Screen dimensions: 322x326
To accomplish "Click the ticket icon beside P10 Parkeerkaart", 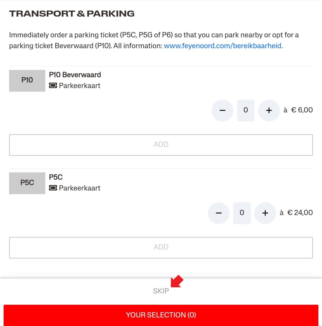I will (x=53, y=85).
